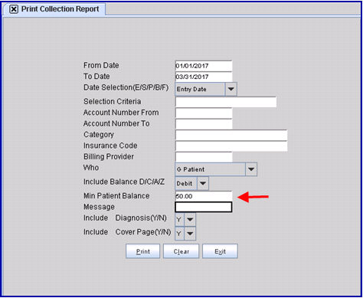Click the Insurance Code field
This screenshot has width=363, height=298.
pos(231,146)
